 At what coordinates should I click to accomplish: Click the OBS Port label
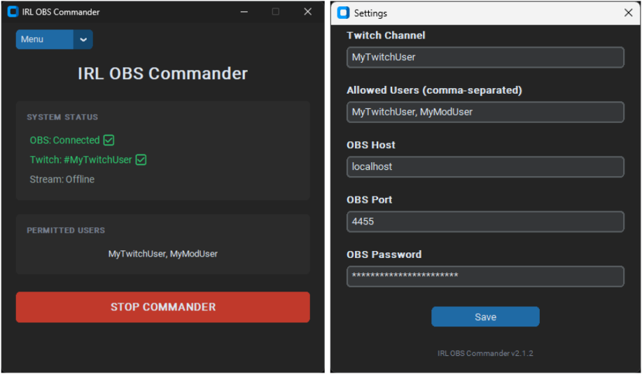(370, 200)
